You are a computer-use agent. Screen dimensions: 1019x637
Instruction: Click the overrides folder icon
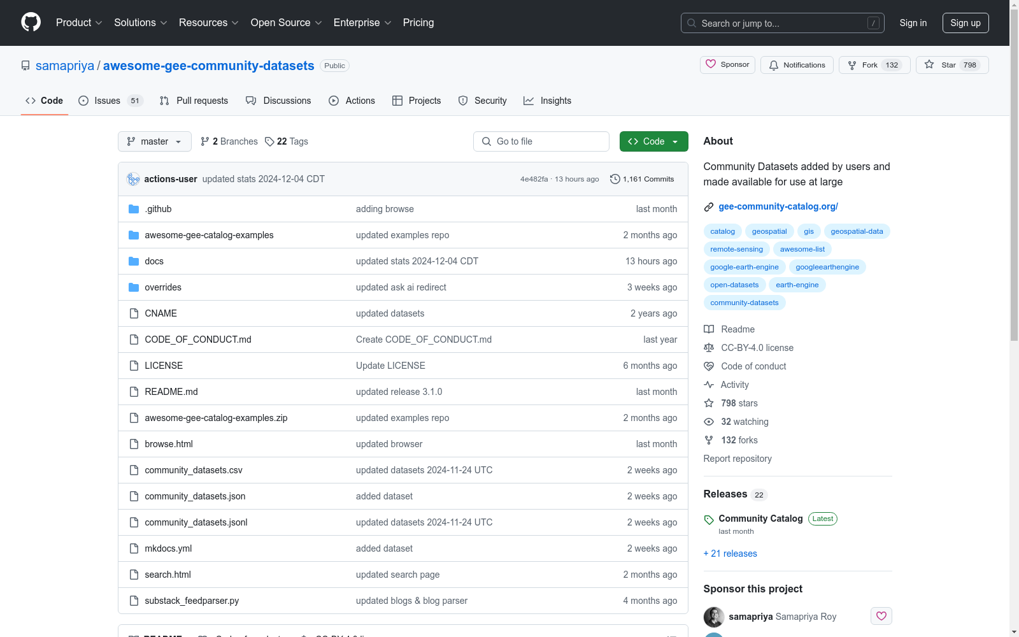click(134, 287)
